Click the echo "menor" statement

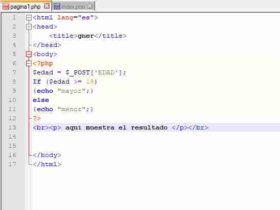pyautogui.click(x=63, y=109)
